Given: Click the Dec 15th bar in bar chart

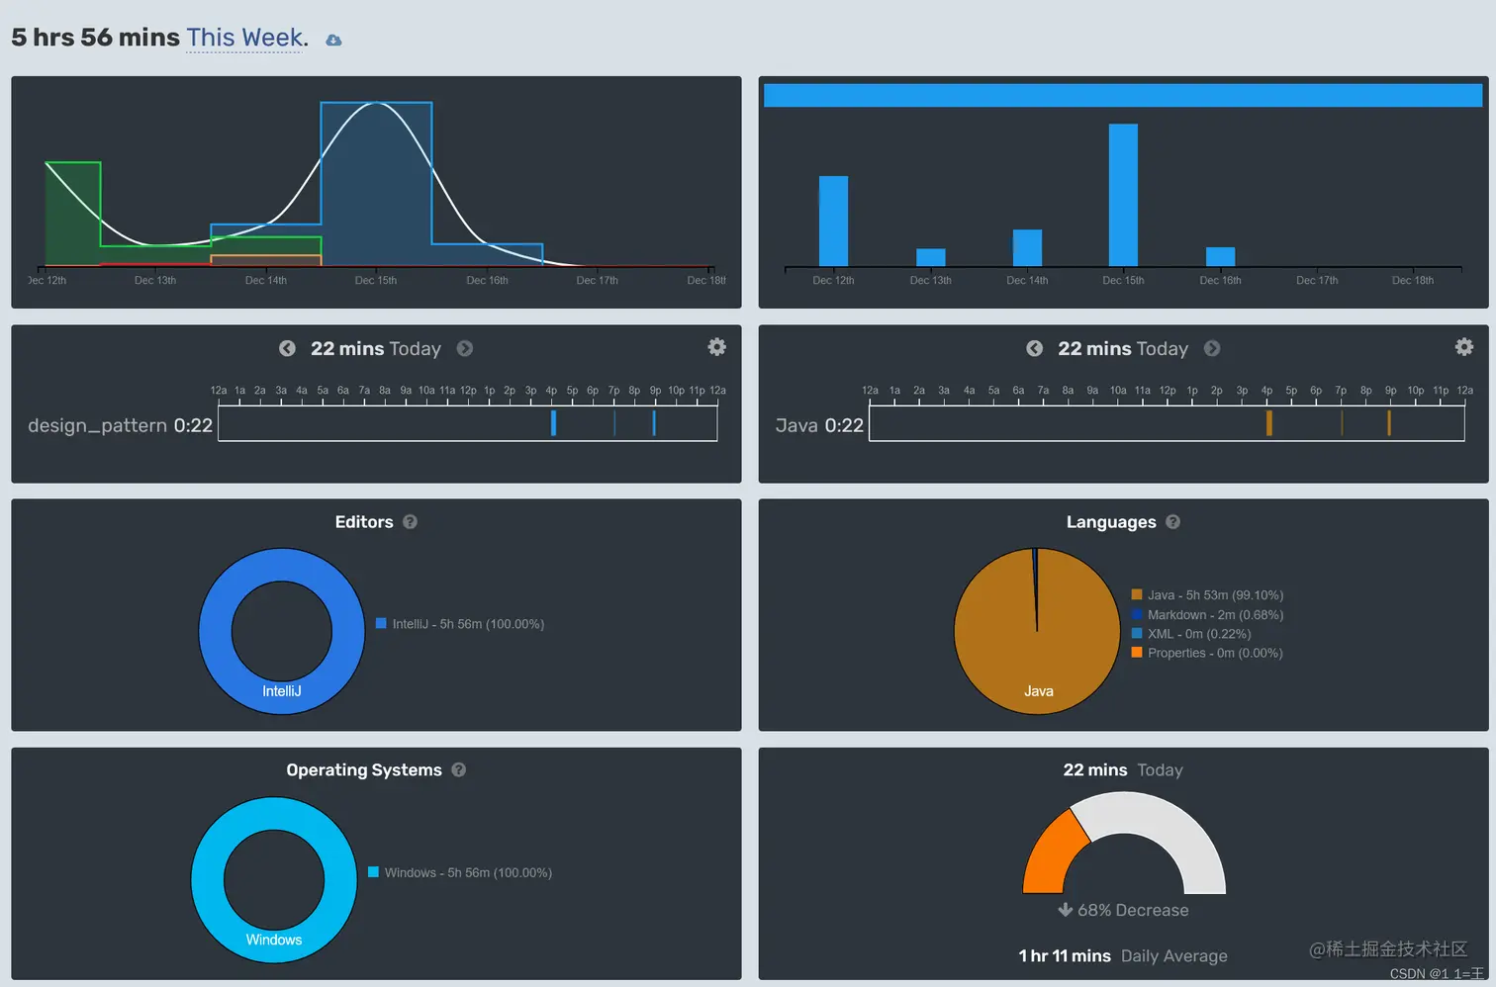Looking at the screenshot, I should point(1123,195).
